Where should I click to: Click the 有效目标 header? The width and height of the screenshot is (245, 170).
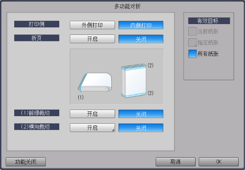[x=209, y=21]
